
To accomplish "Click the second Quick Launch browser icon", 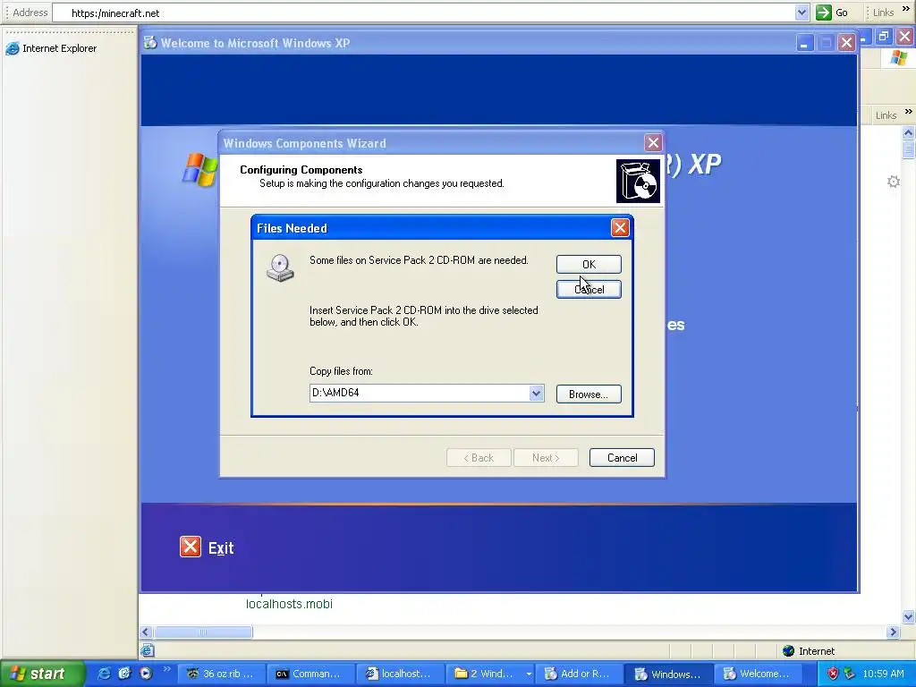I will pos(124,674).
